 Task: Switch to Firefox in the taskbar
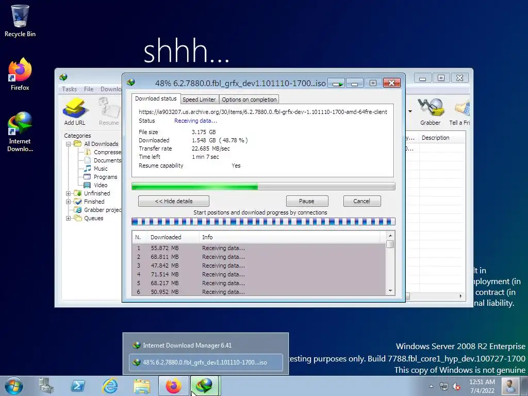(x=173, y=386)
